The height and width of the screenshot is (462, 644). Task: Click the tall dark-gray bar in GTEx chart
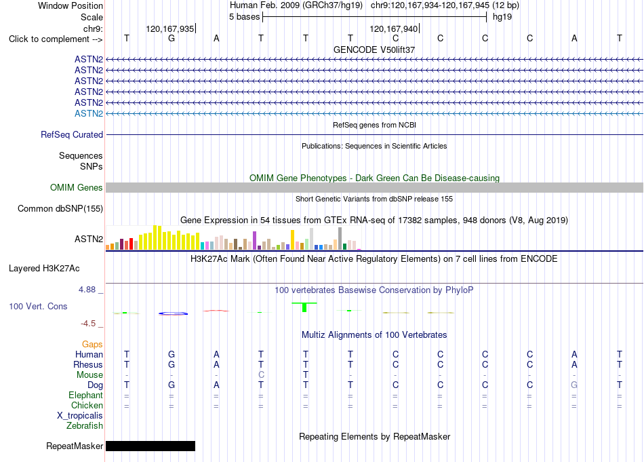click(340, 238)
